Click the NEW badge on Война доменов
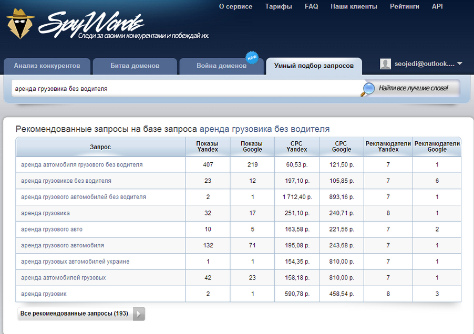Viewport: 474px width, 334px height. click(252, 57)
